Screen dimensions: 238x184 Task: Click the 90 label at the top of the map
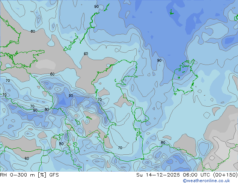pyautogui.click(x=96, y=6)
